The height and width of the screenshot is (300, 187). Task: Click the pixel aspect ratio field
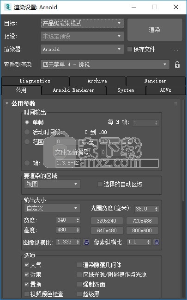point(137,242)
